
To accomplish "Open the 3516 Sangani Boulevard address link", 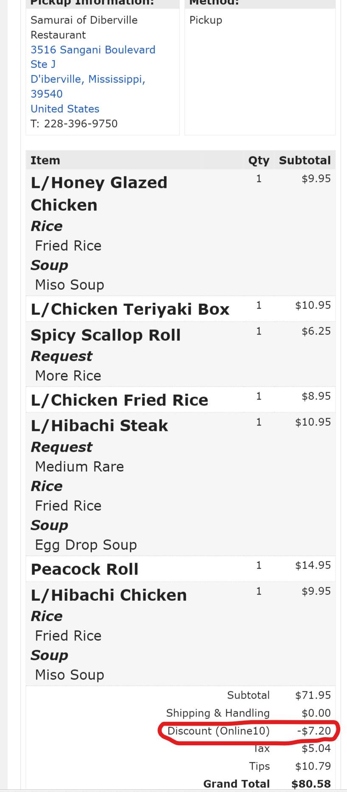I will click(x=92, y=50).
